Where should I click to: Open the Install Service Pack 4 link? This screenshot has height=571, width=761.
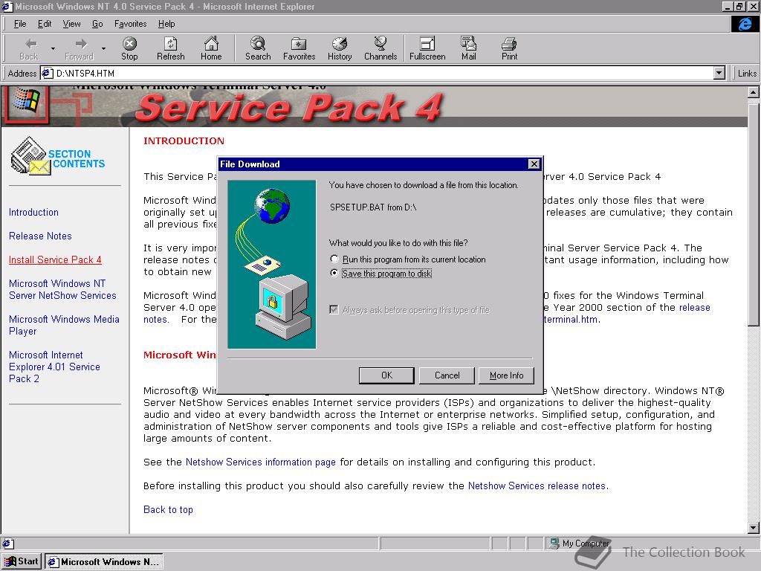55,259
